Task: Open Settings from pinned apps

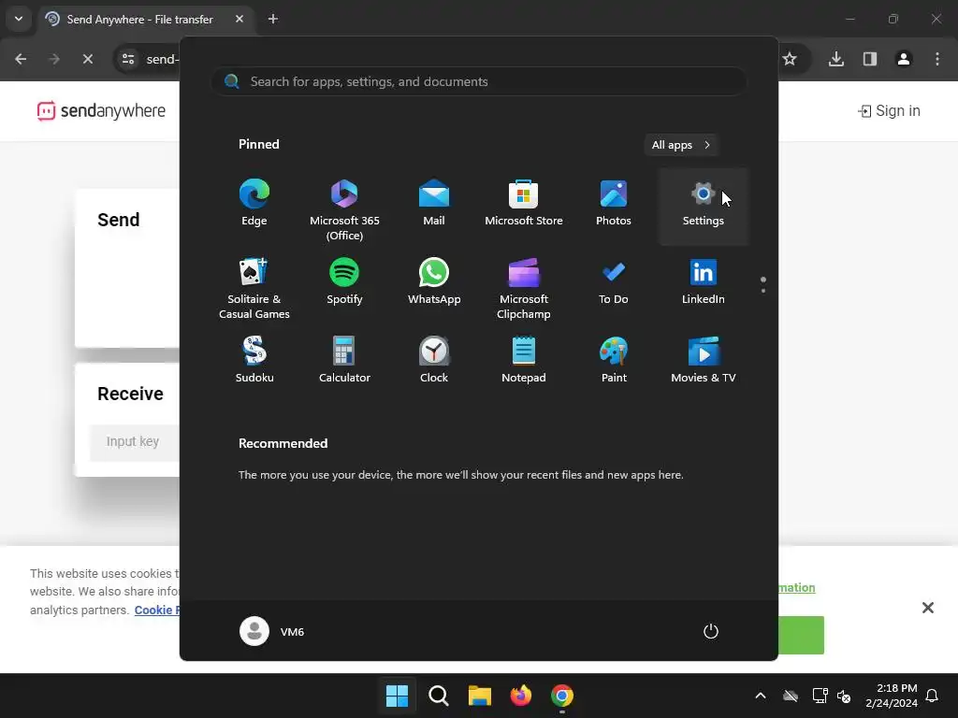Action: coord(704,207)
